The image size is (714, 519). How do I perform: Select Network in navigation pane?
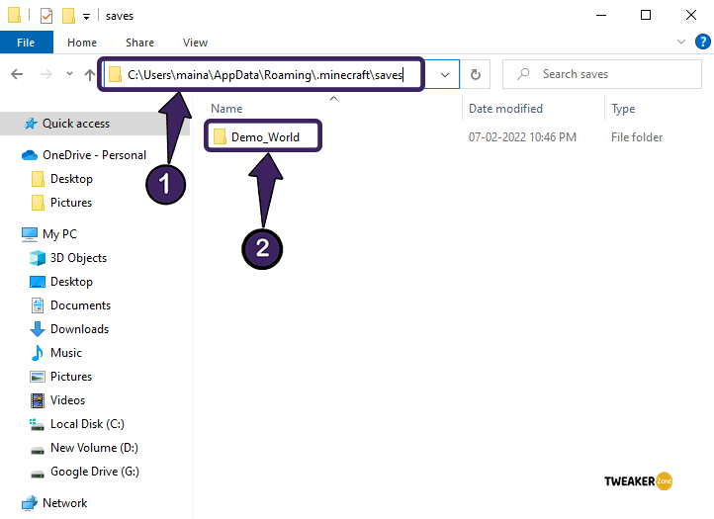point(64,503)
